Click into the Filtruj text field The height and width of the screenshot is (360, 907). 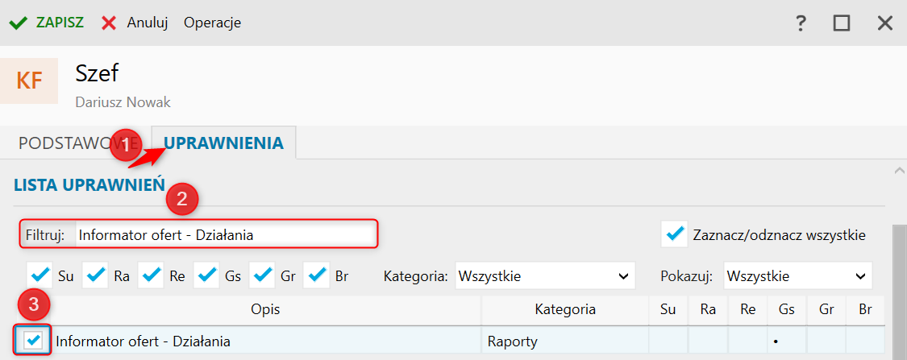point(224,235)
